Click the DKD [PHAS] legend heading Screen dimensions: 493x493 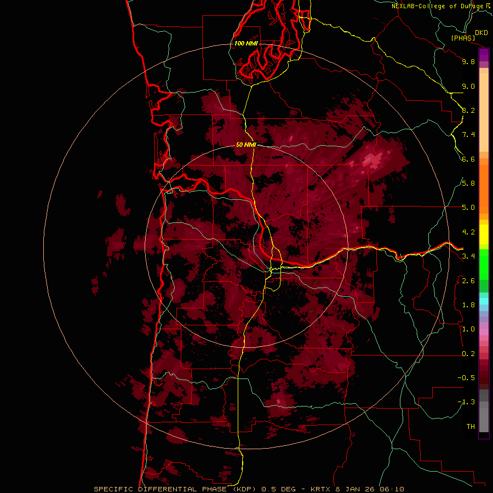(x=469, y=35)
